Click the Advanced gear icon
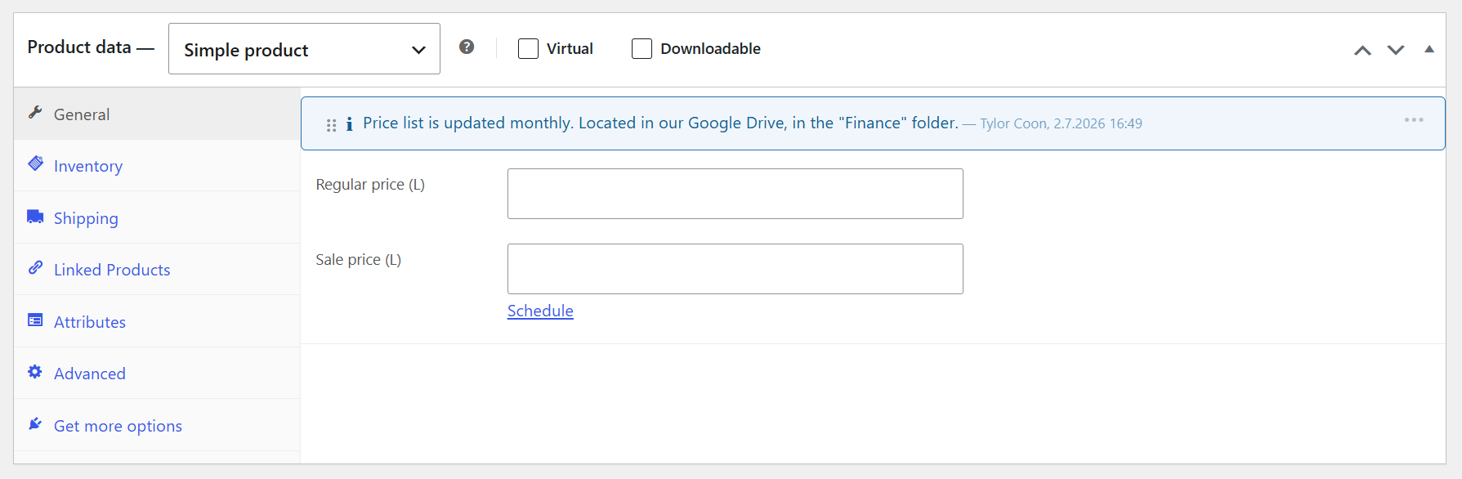 (34, 372)
